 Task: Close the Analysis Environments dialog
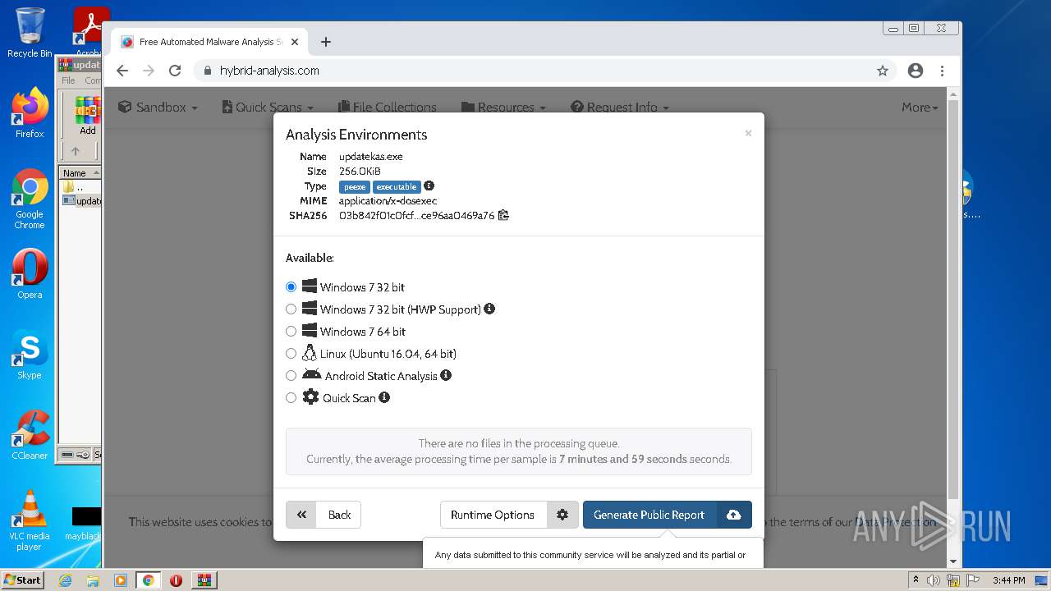[748, 133]
